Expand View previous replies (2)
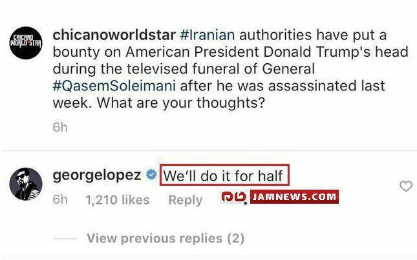Viewport: 417px width, 260px height. click(166, 238)
